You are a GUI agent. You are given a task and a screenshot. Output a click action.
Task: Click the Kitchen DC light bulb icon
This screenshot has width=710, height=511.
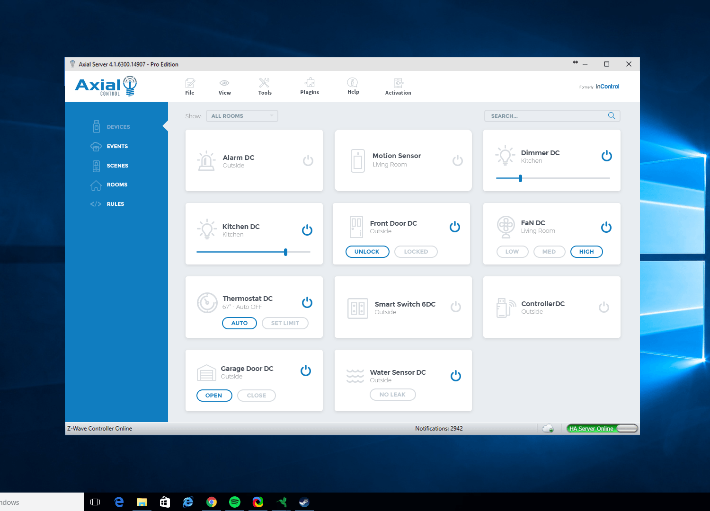click(x=206, y=229)
